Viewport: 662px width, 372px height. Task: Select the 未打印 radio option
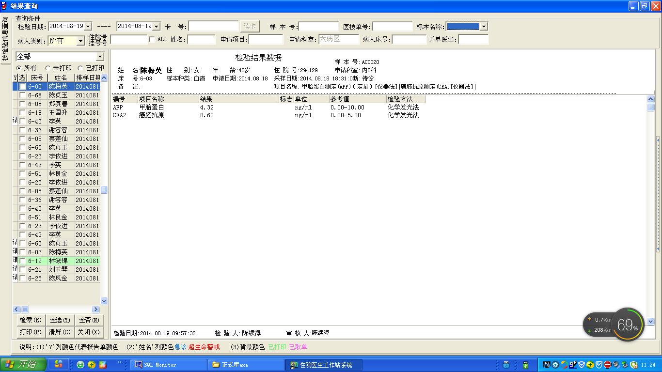click(47, 68)
